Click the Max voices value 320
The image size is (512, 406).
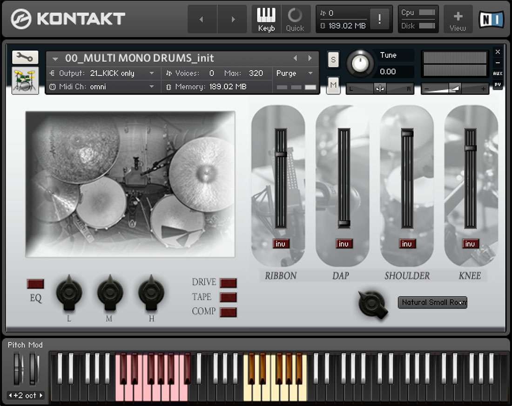[256, 73]
